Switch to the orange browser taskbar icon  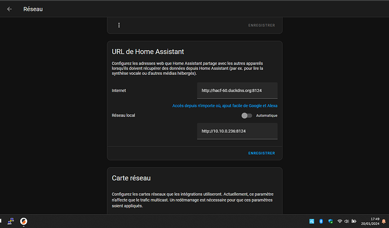pyautogui.click(x=24, y=221)
